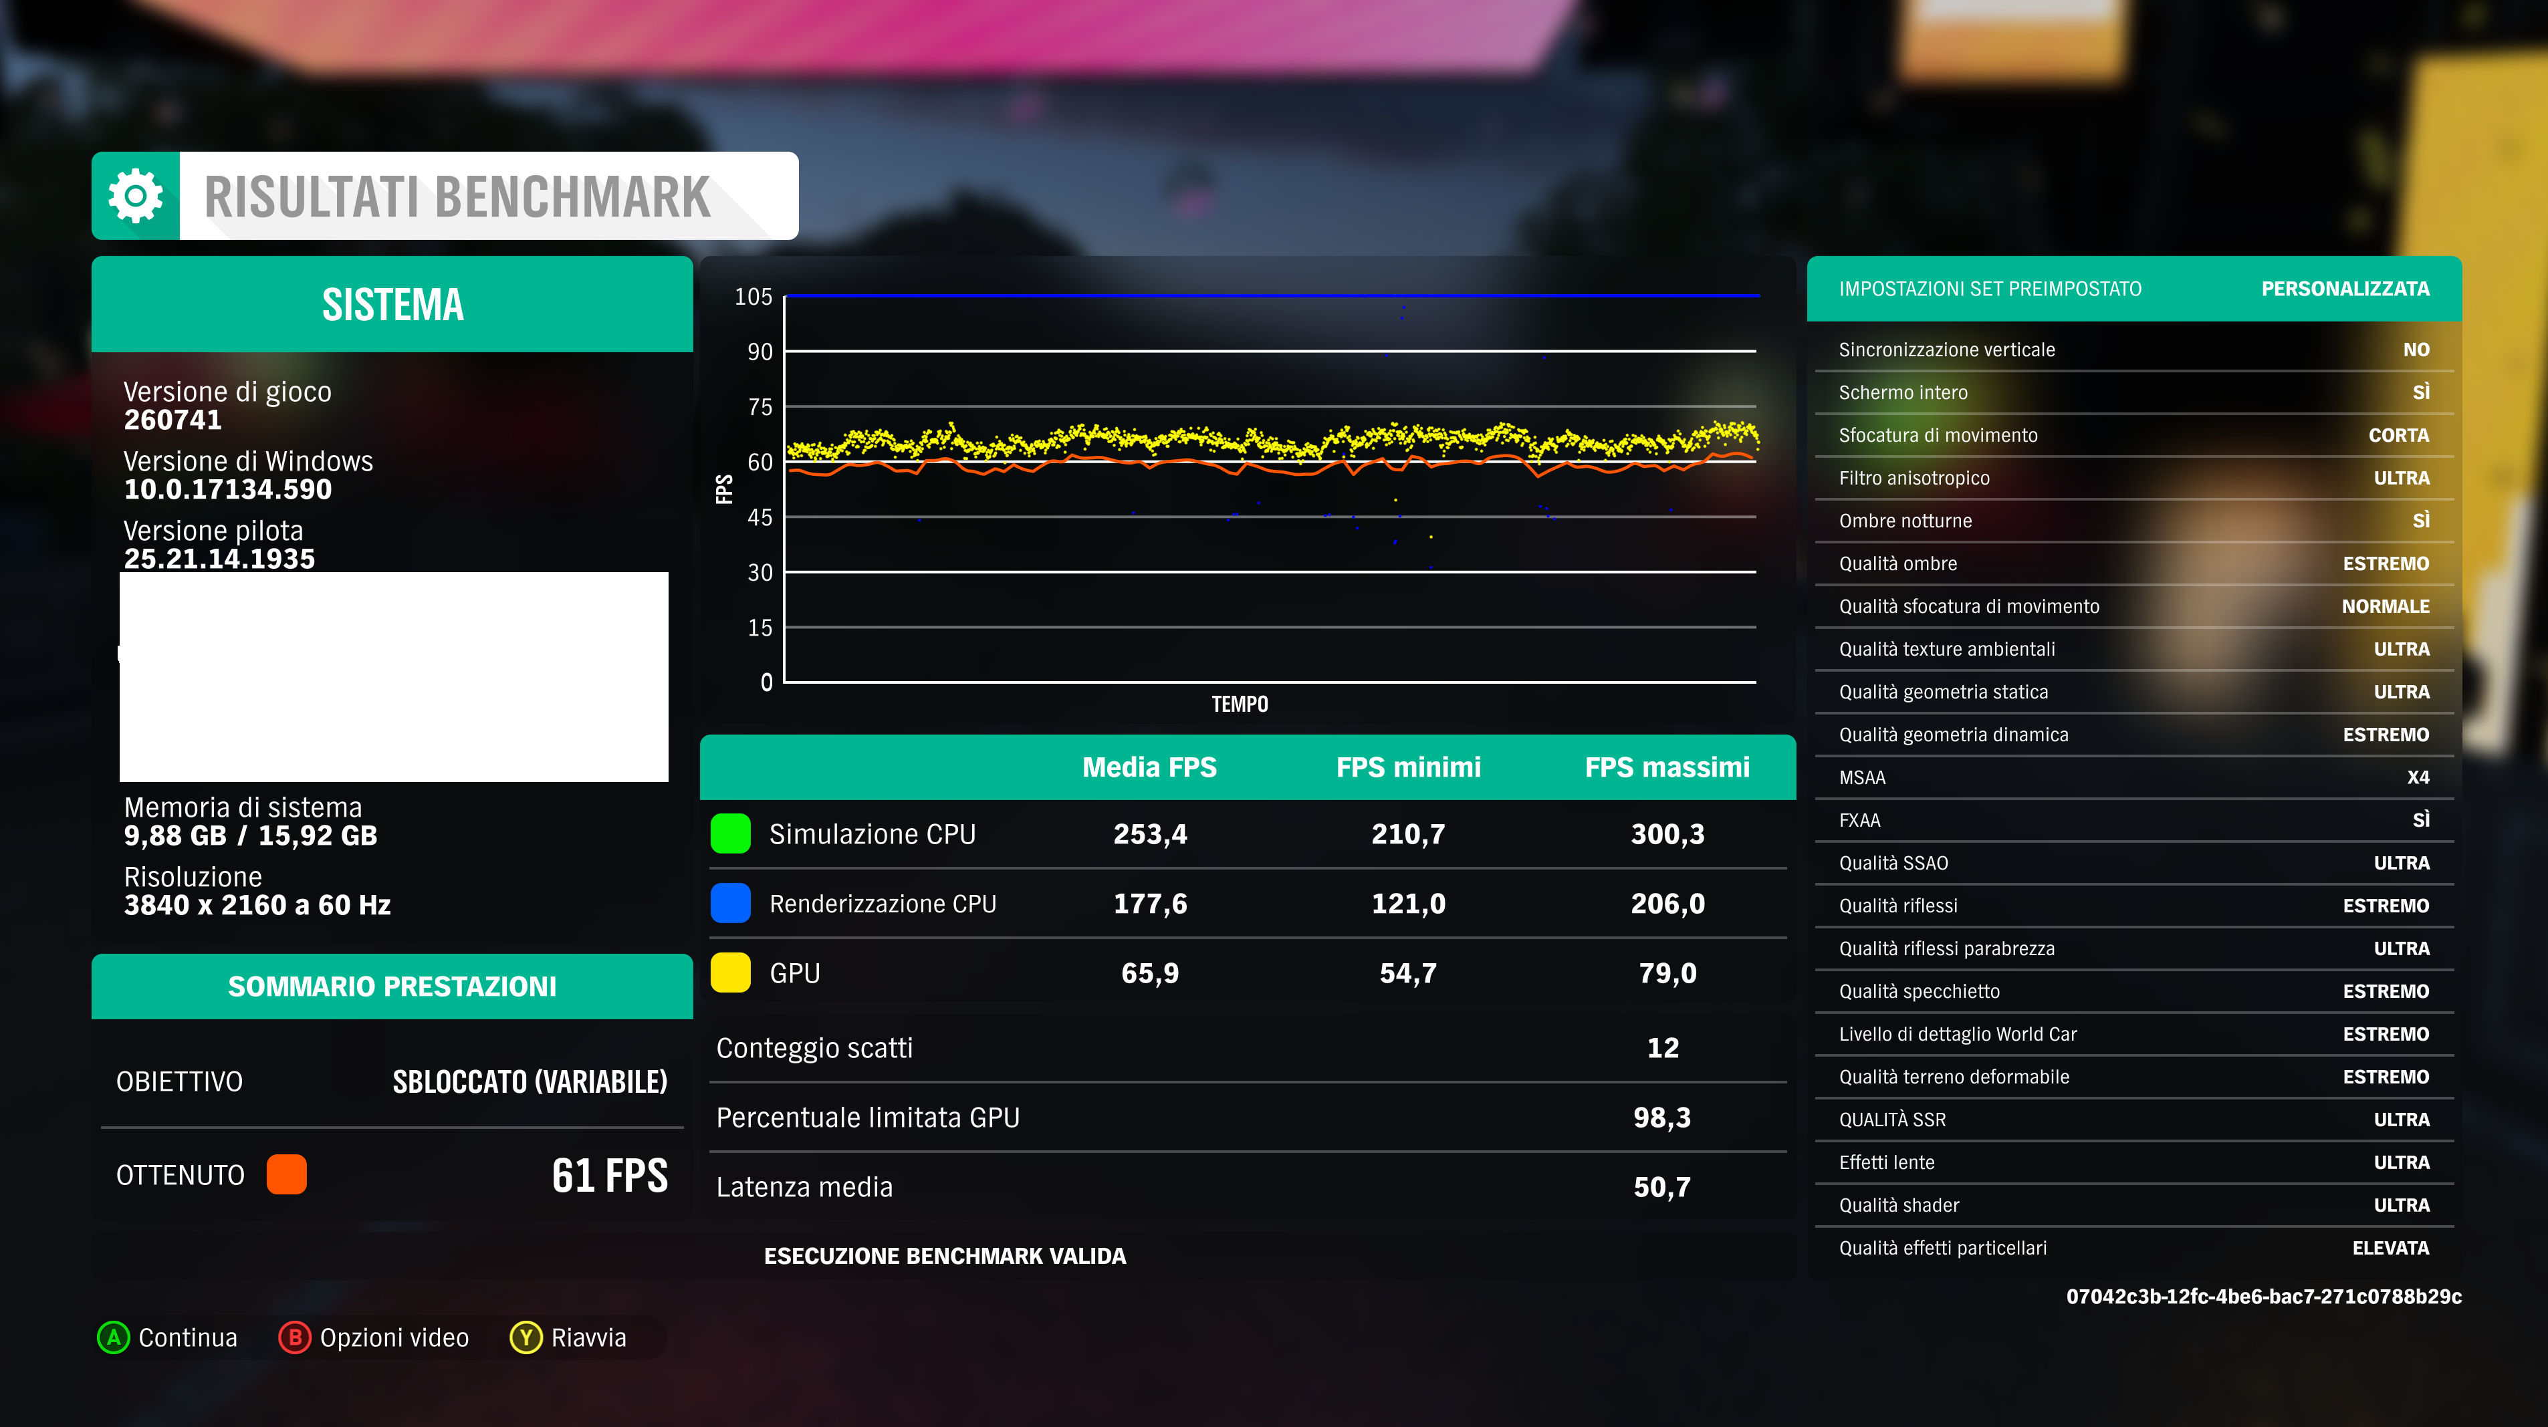Select the Effetti lente row

(x=2135, y=1163)
